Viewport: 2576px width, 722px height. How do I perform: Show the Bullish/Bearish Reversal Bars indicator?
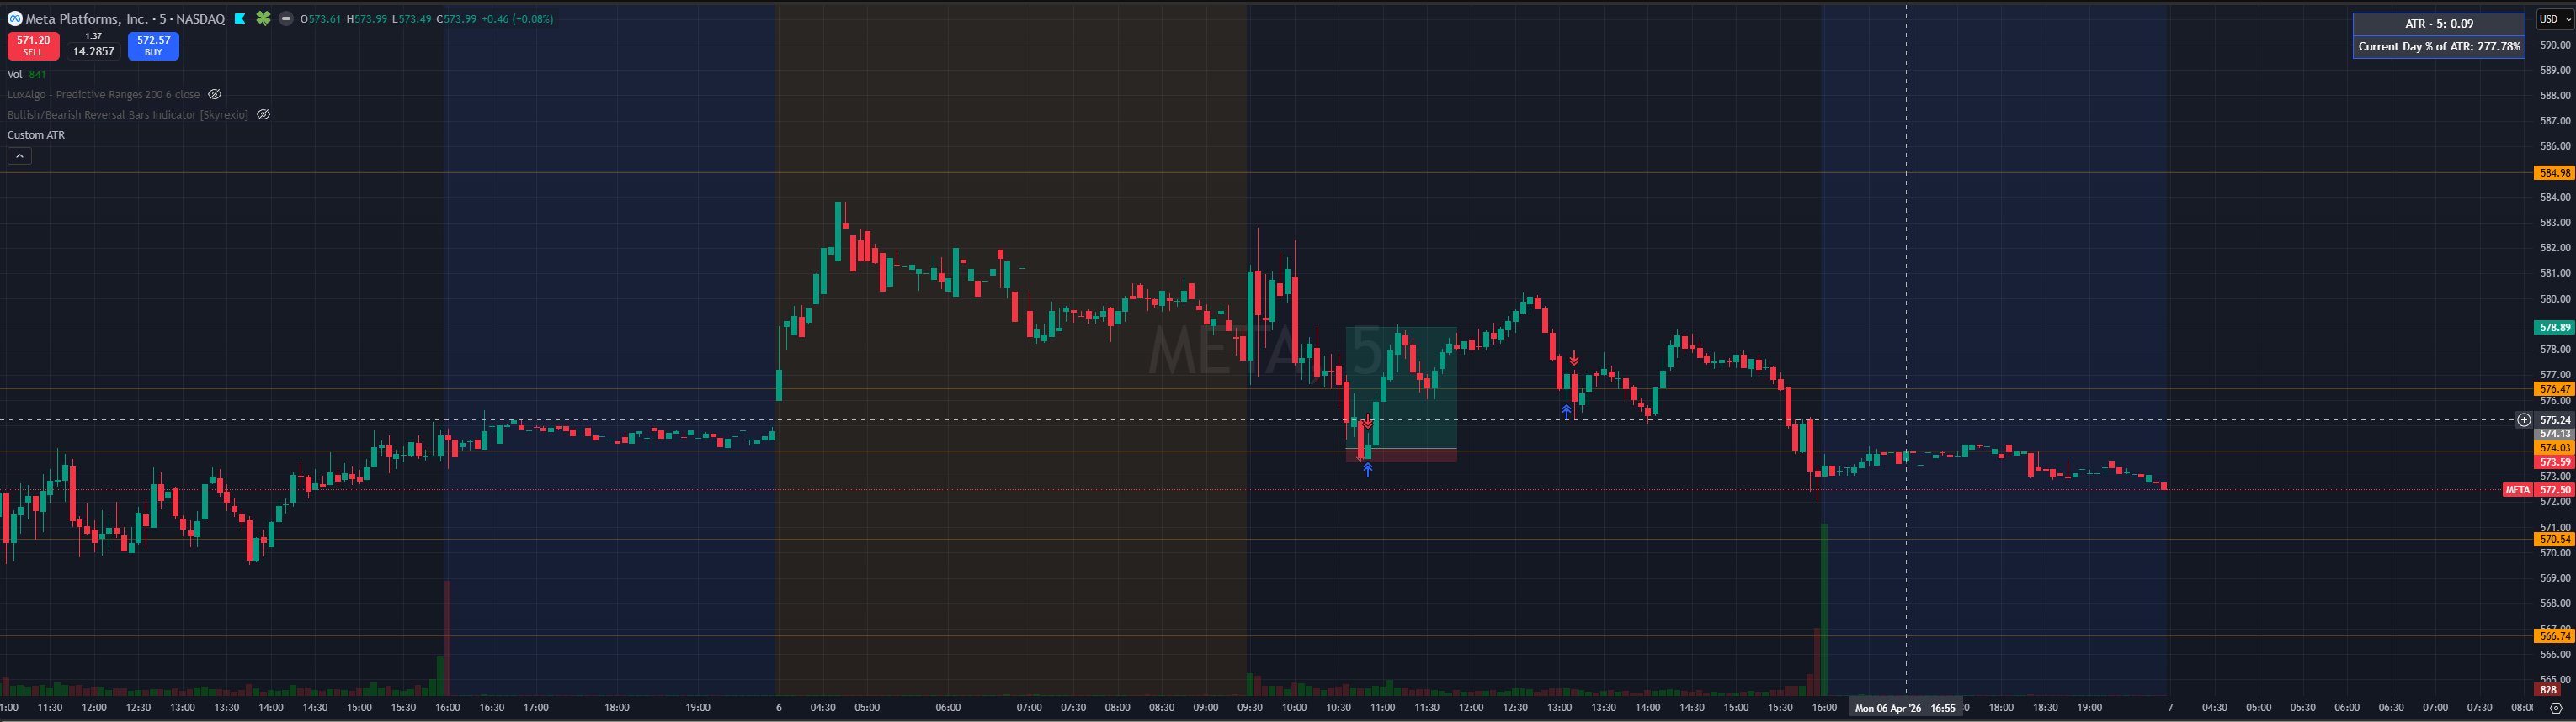pyautogui.click(x=263, y=115)
